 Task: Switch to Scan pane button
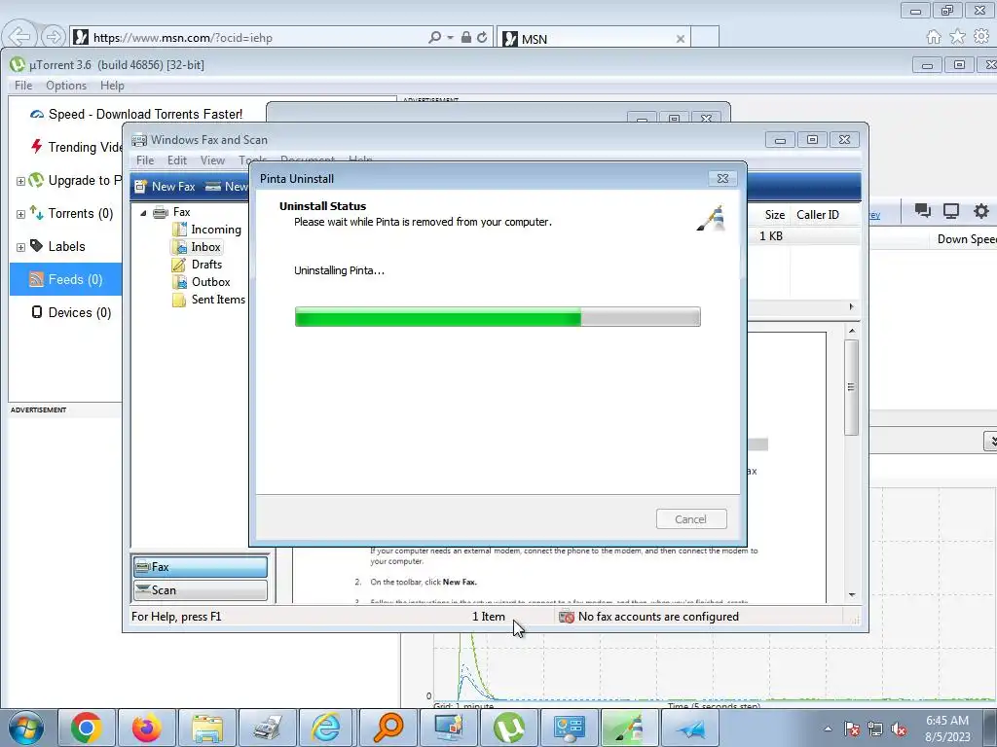coord(201,590)
